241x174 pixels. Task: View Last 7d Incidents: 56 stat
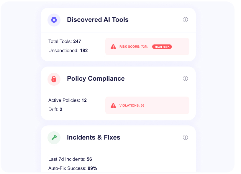(x=70, y=159)
